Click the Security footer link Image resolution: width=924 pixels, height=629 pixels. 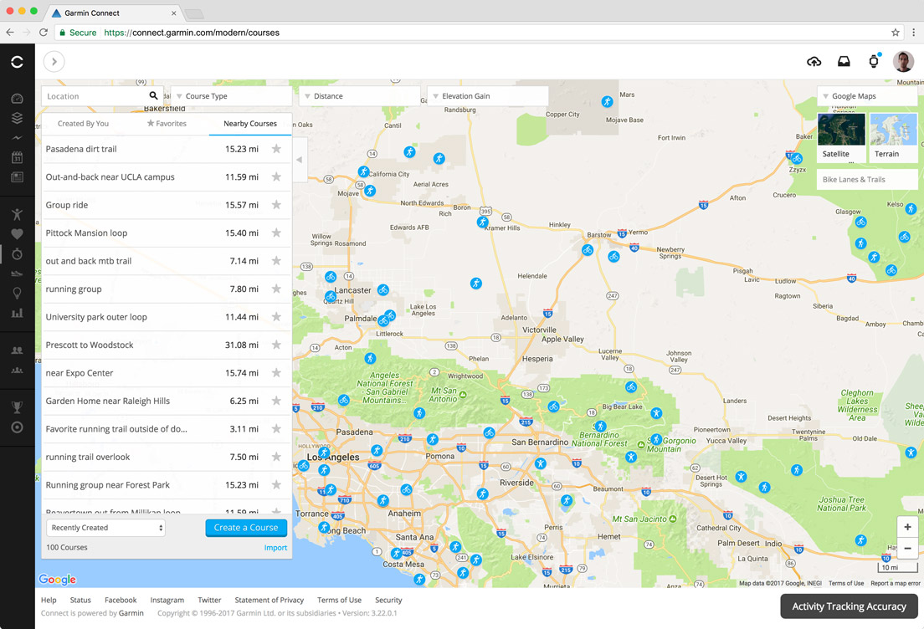pyautogui.click(x=388, y=600)
